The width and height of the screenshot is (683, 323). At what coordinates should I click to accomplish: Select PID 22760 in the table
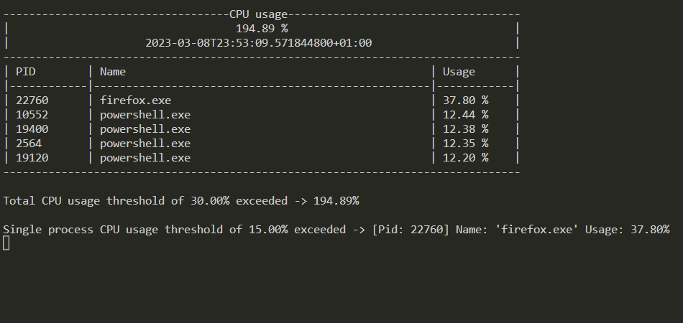32,100
